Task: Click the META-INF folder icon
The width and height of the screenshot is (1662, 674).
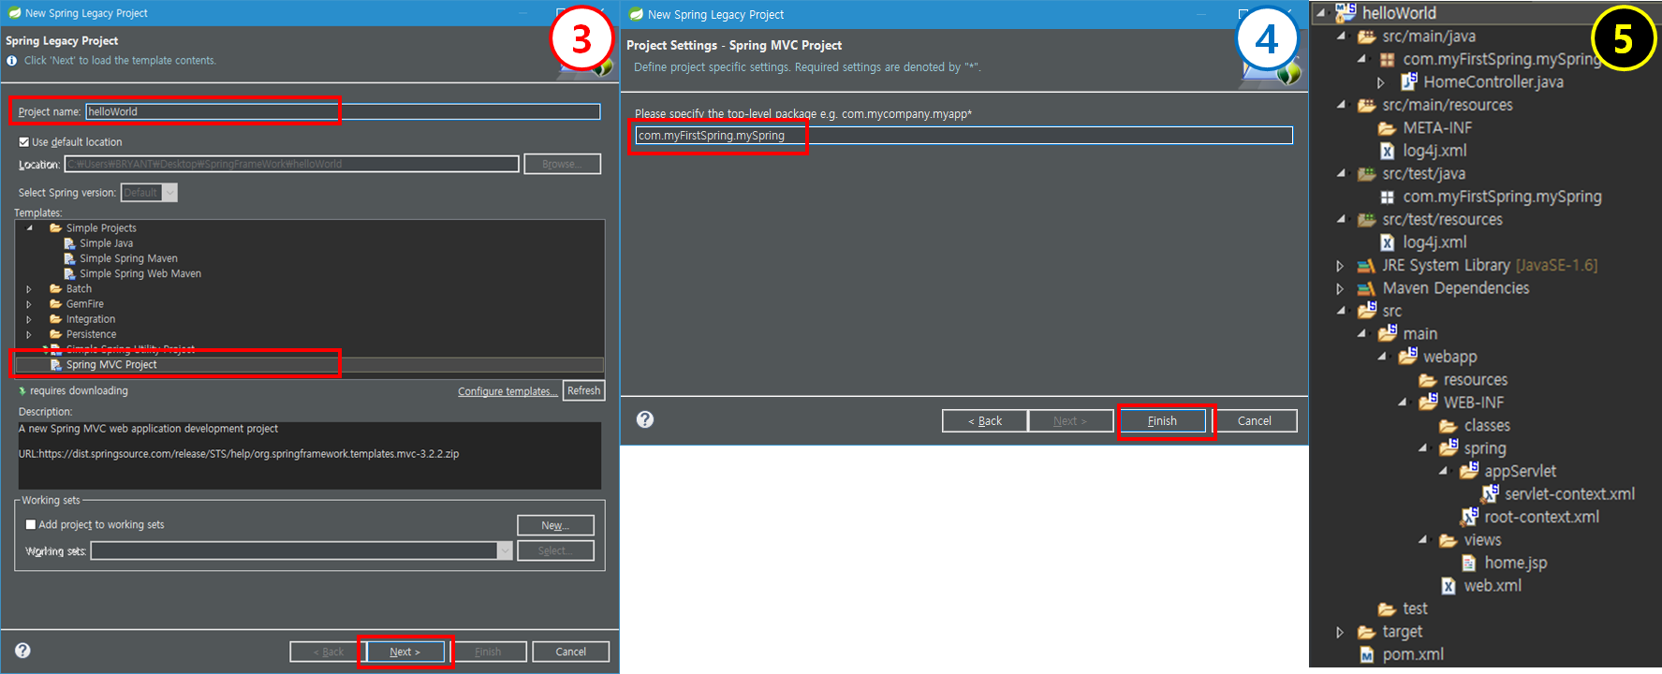Action: [x=1388, y=128]
